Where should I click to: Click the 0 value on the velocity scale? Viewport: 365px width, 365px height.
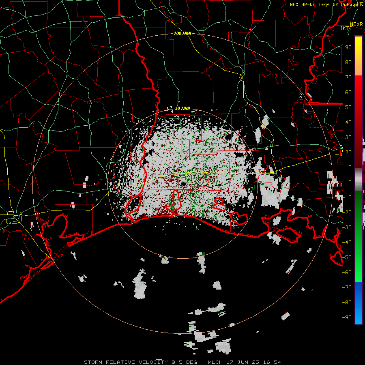click(x=350, y=182)
